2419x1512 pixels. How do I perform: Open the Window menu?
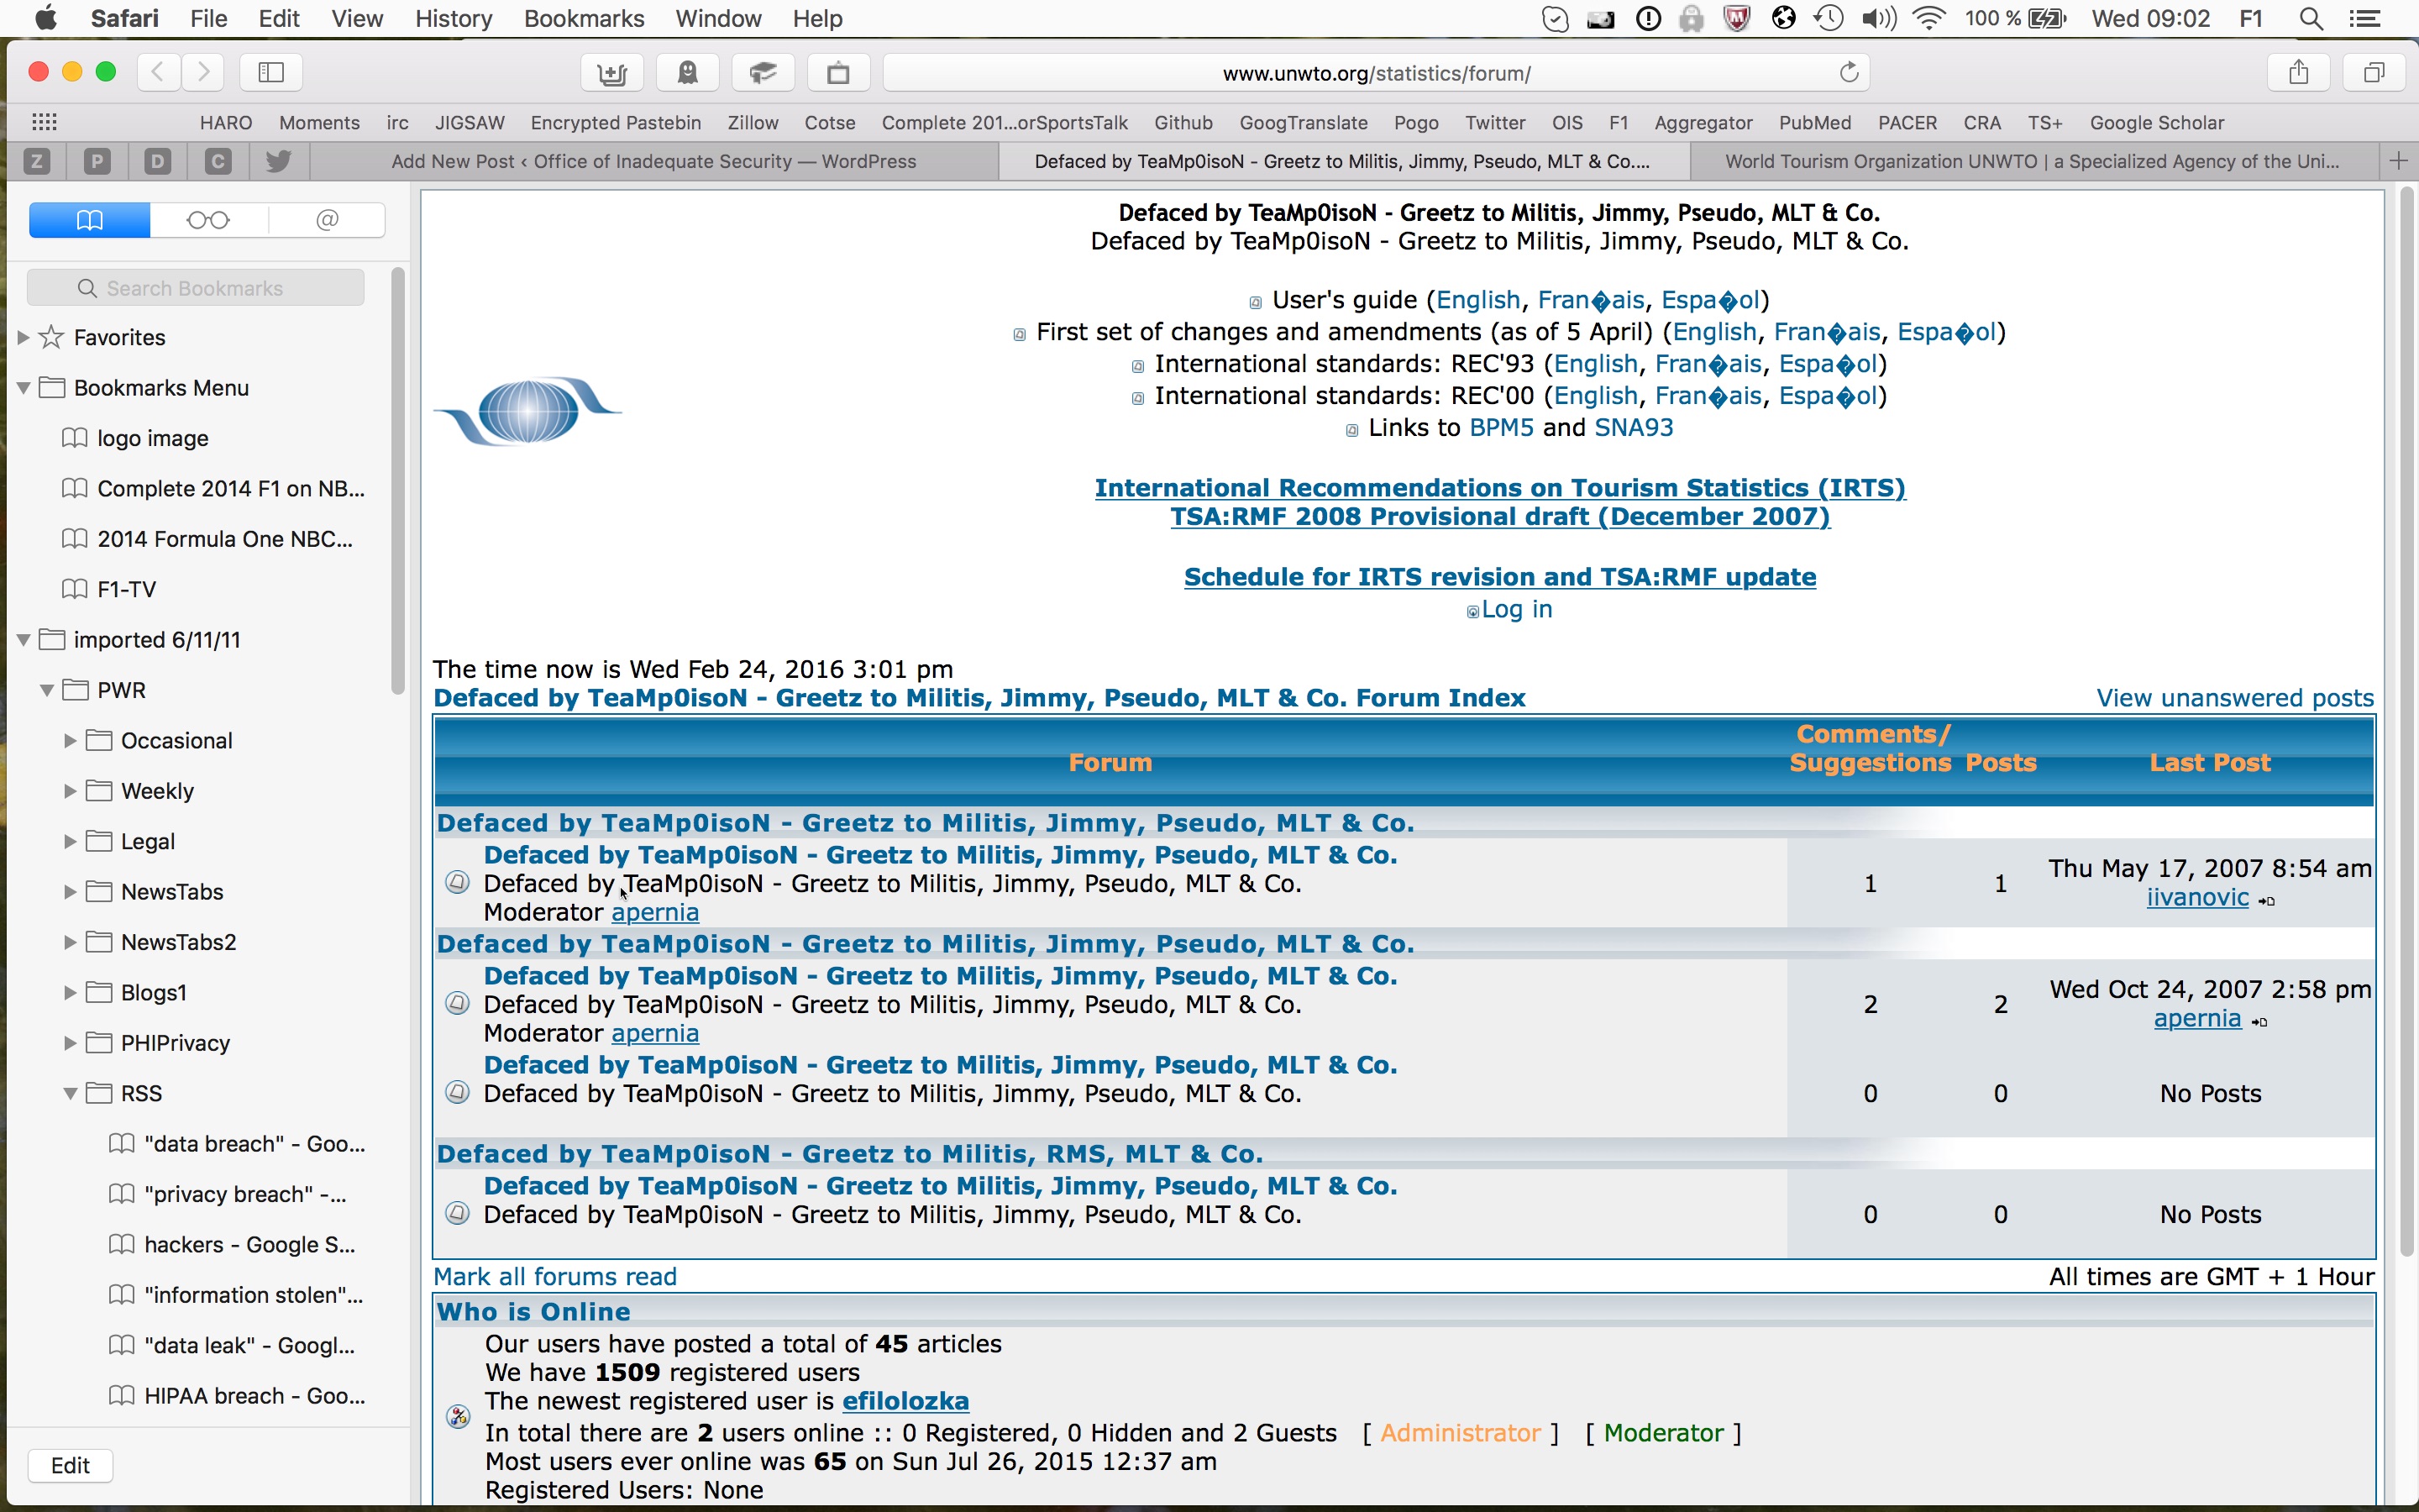(717, 18)
